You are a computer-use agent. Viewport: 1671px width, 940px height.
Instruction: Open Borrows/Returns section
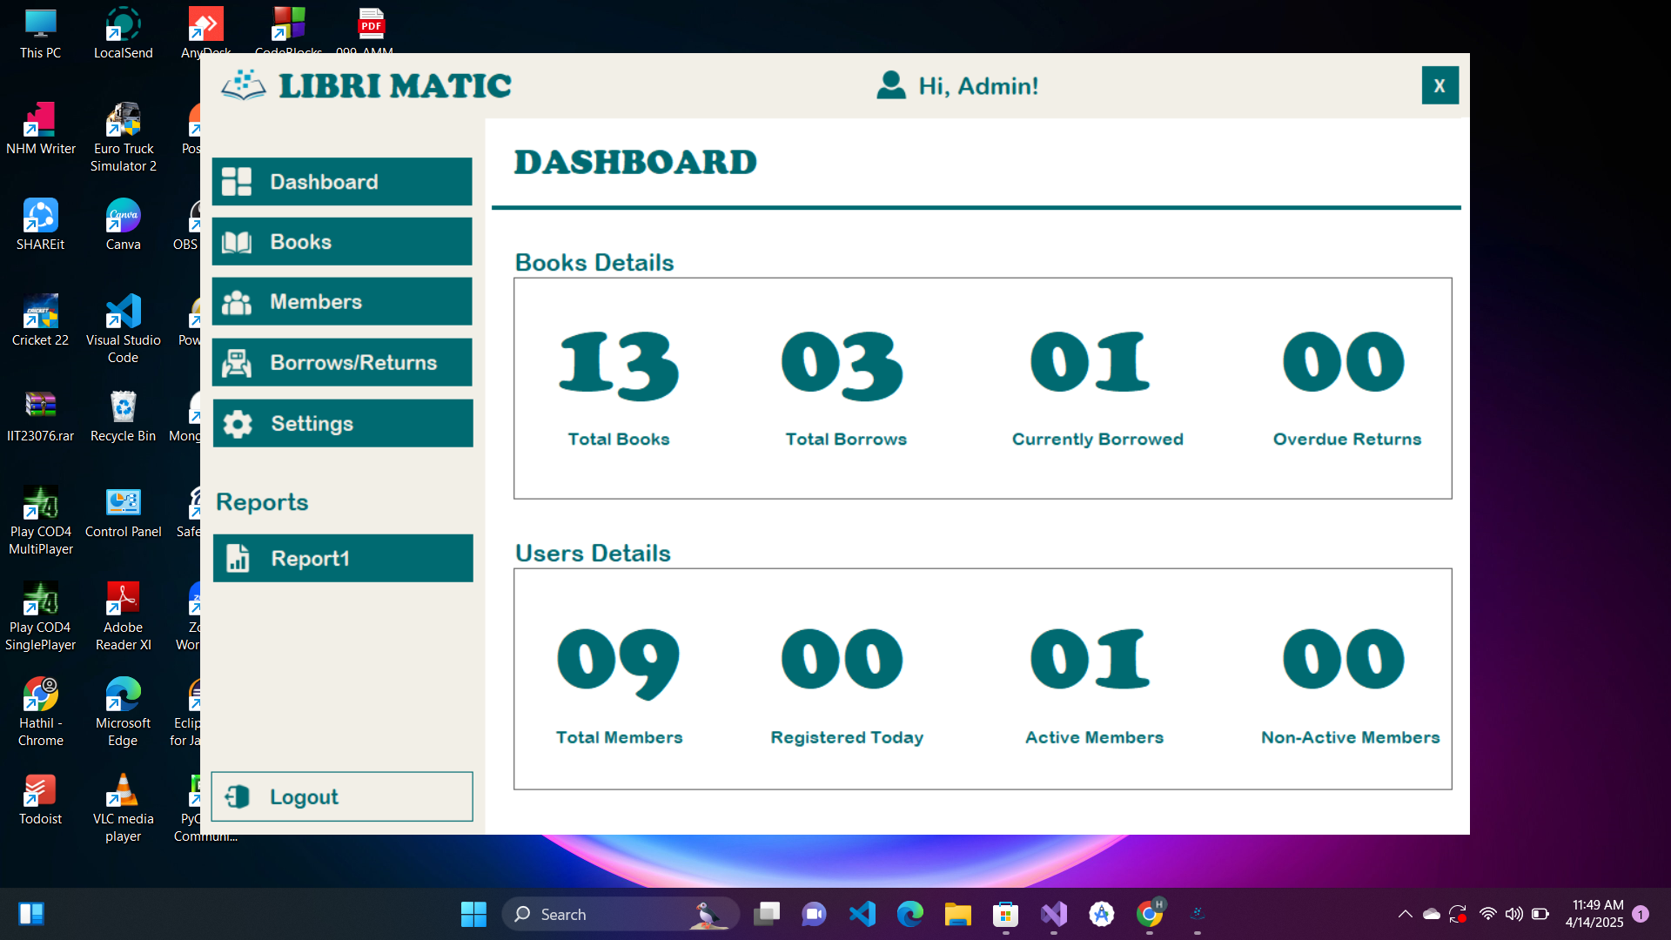(342, 362)
